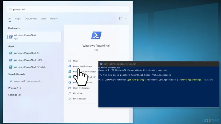Click the Pin to Start pin icon
The width and height of the screenshot is (221, 124).
click(70, 93)
